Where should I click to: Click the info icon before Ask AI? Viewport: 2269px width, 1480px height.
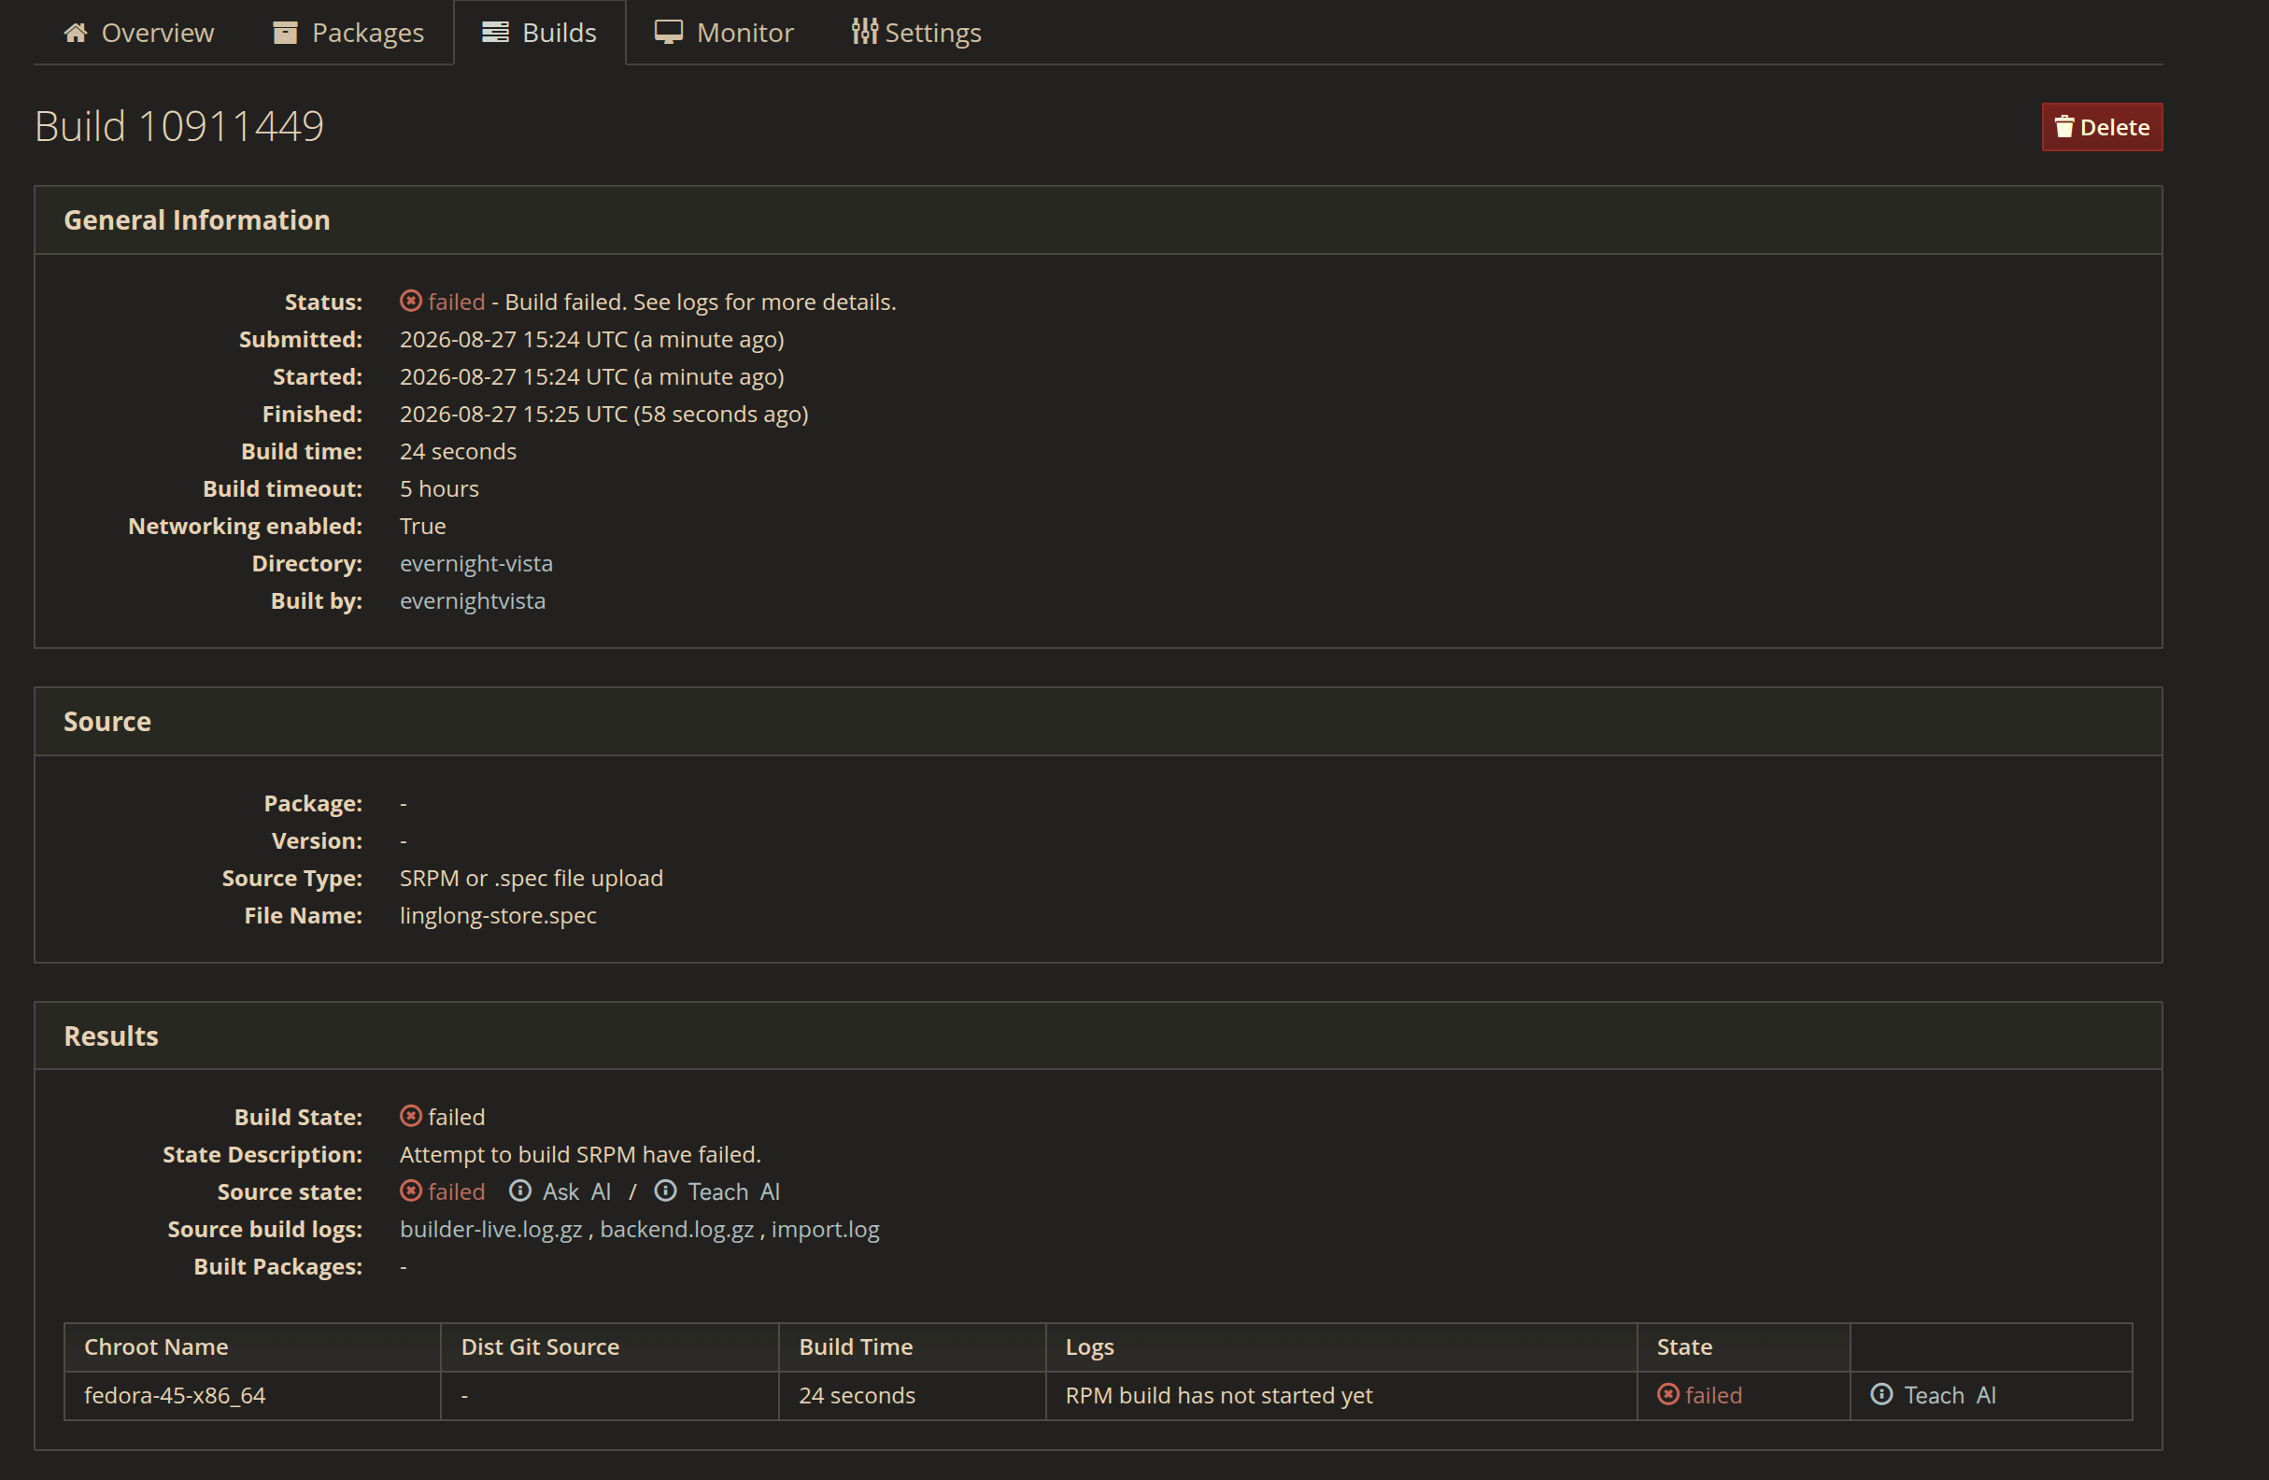coord(520,1191)
